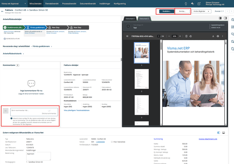Open the PDF sidebar hamburger menu
Image resolution: width=234 pixels, height=164 pixels.
pos(127,36)
